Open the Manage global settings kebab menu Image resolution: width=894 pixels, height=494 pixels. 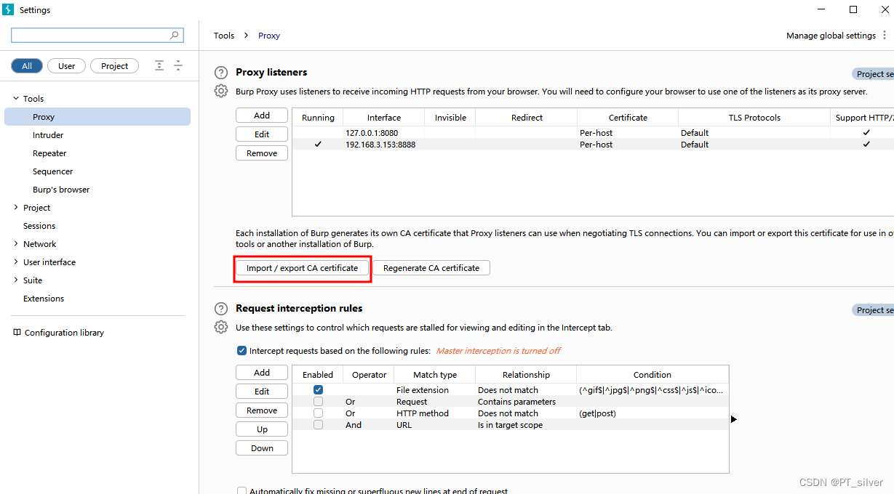pyautogui.click(x=885, y=36)
